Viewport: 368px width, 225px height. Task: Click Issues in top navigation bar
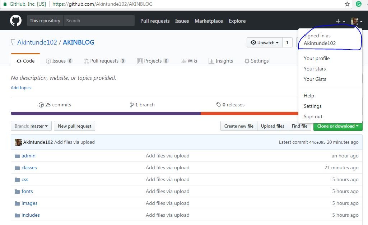(x=182, y=21)
